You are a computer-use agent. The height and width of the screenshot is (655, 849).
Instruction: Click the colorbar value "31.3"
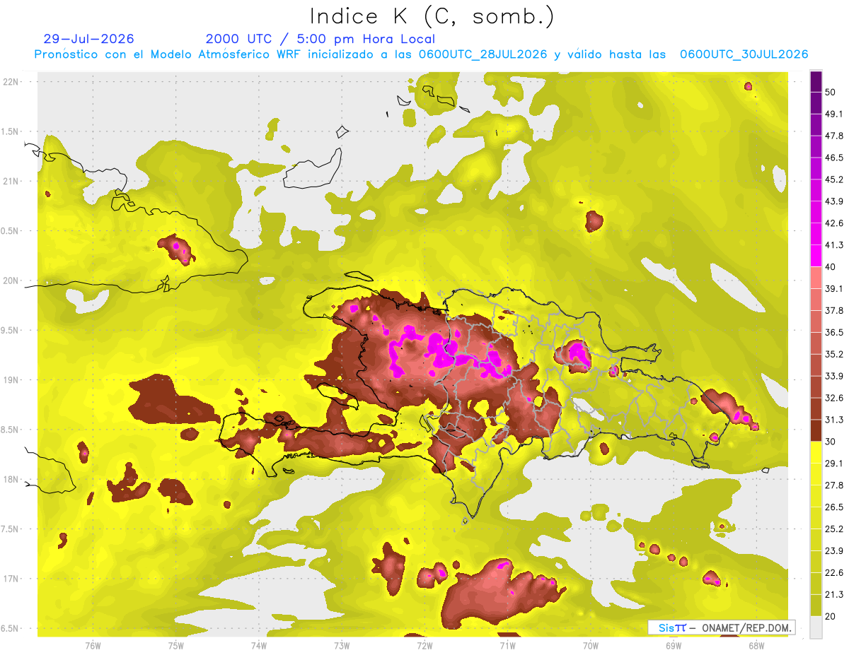click(x=834, y=420)
